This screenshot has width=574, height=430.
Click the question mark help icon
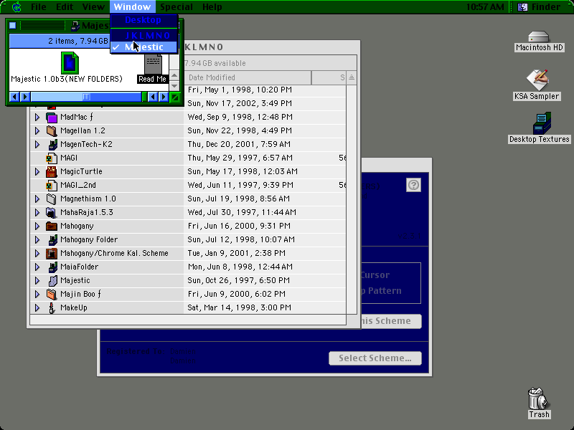pos(414,185)
